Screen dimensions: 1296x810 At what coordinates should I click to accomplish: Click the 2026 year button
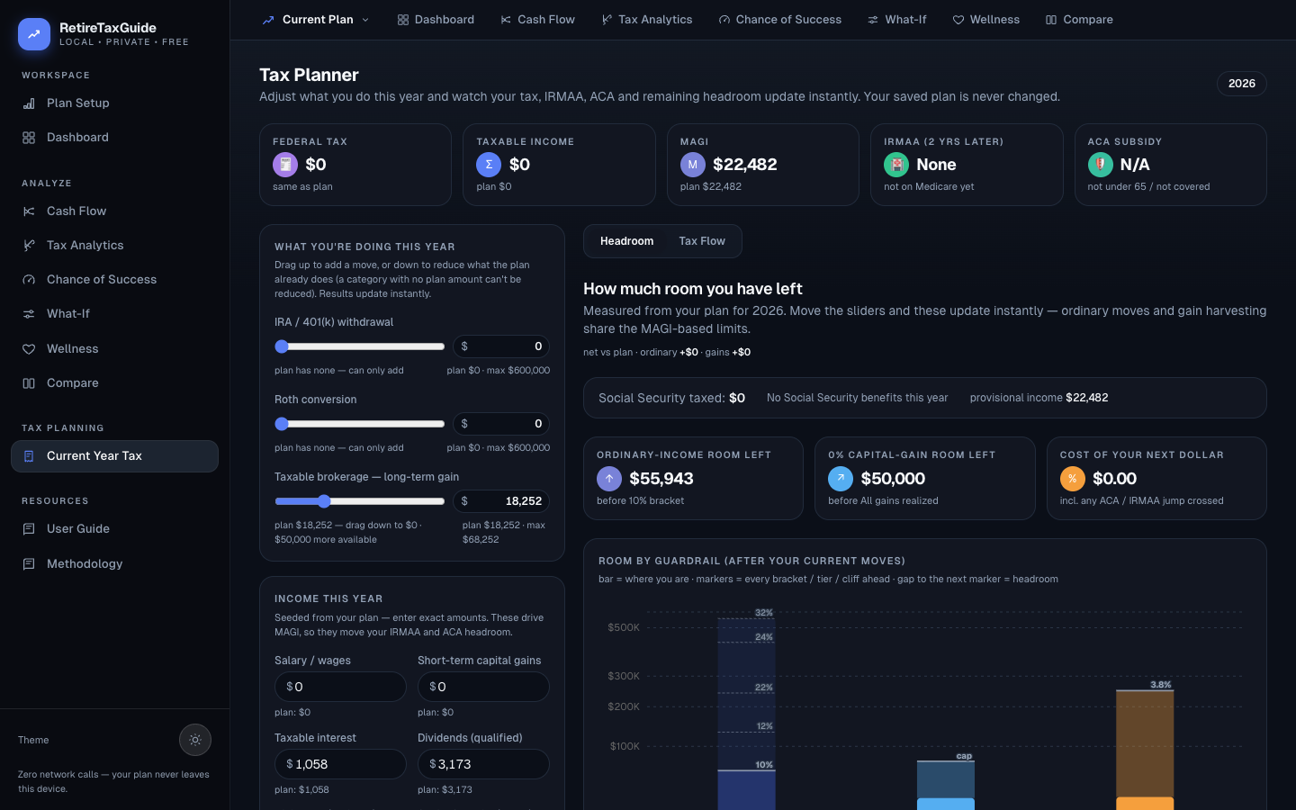(1241, 84)
